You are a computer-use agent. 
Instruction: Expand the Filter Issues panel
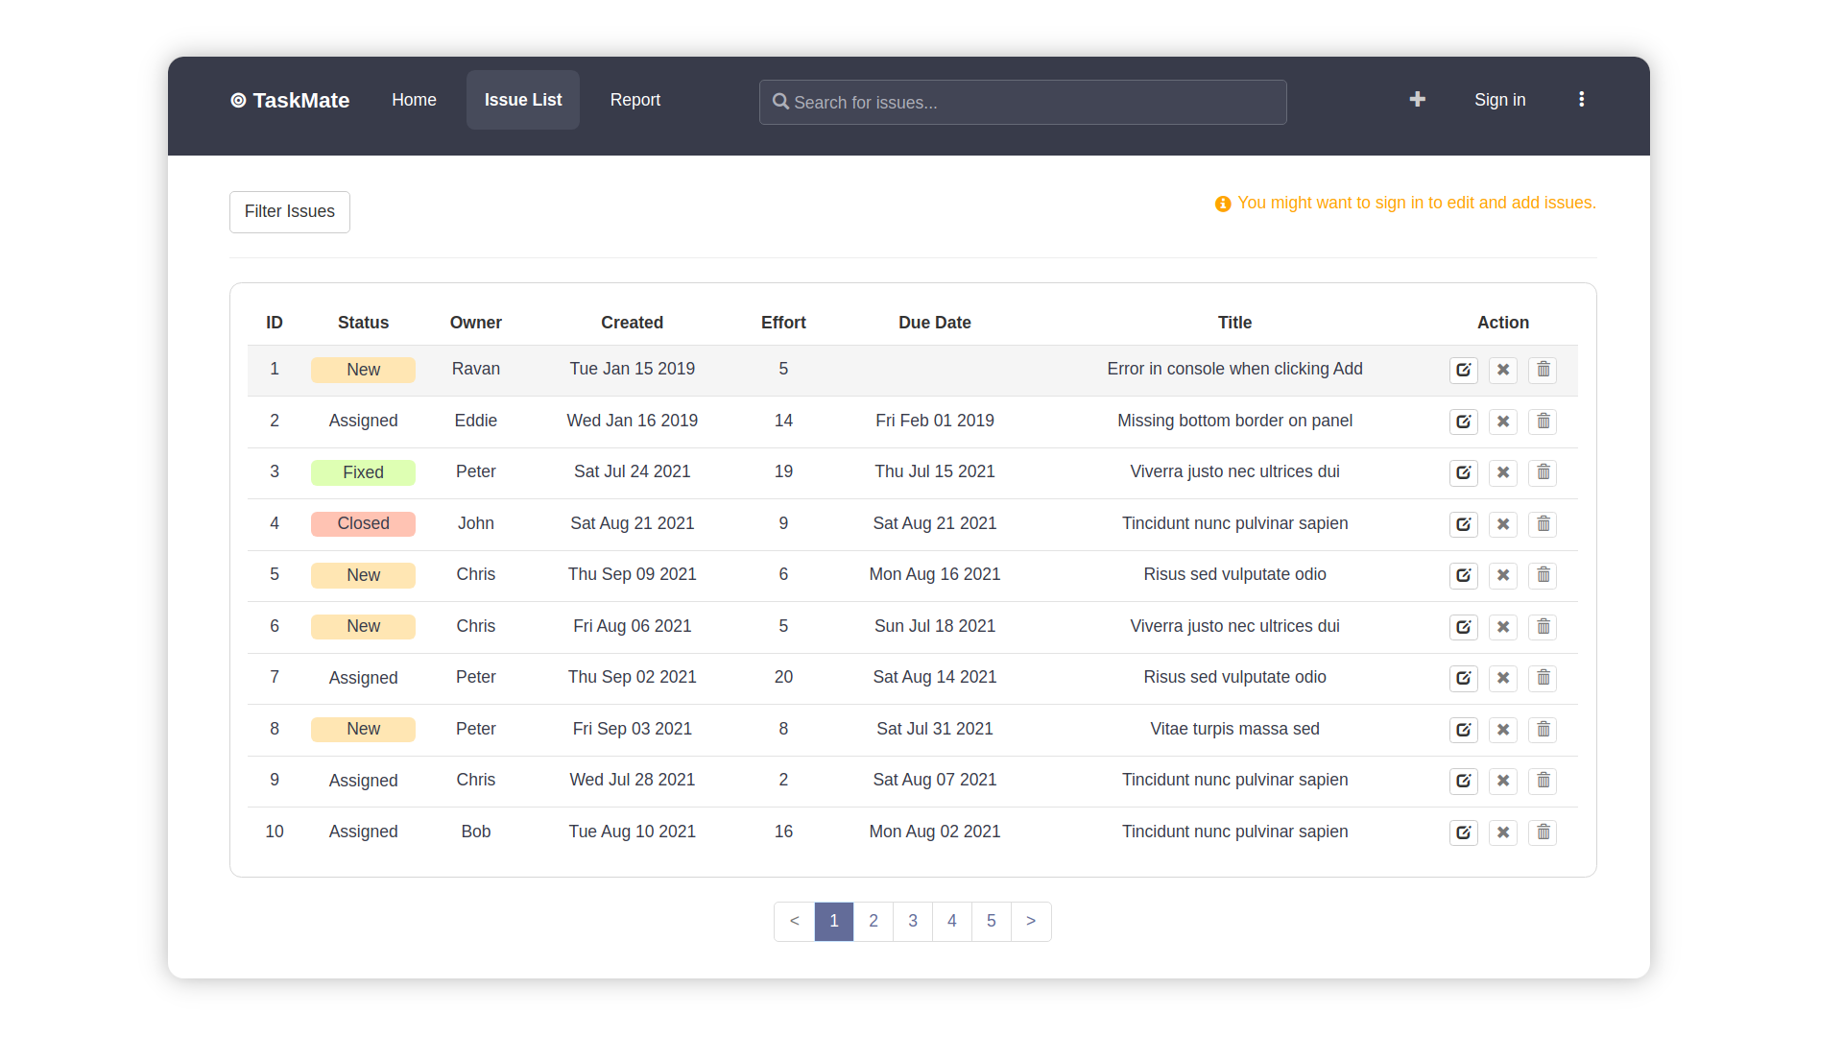point(289,211)
